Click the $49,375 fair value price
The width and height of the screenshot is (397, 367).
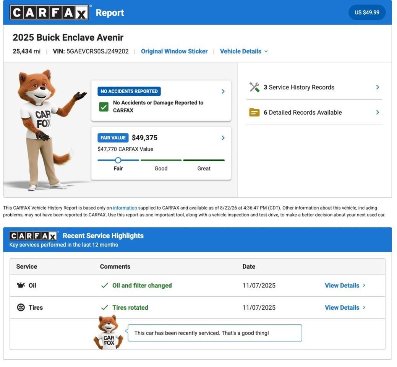[144, 138]
